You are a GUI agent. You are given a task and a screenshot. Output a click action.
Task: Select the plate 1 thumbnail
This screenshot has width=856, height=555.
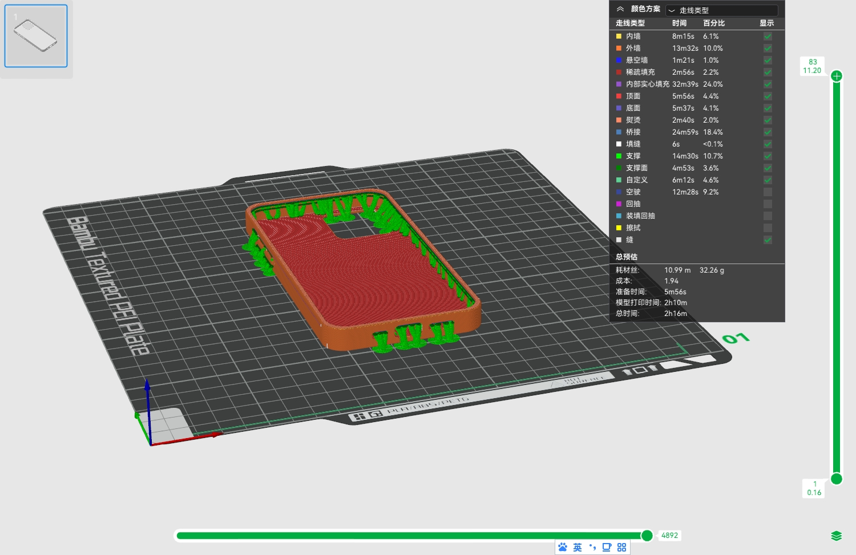[36, 36]
